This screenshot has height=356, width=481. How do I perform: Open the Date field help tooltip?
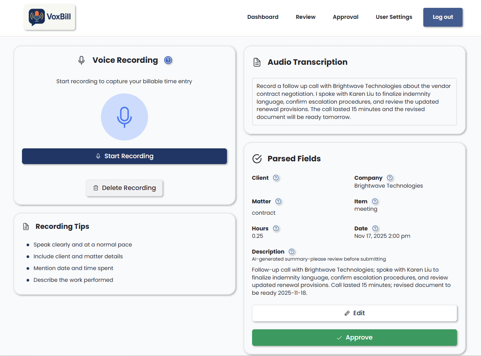(375, 228)
